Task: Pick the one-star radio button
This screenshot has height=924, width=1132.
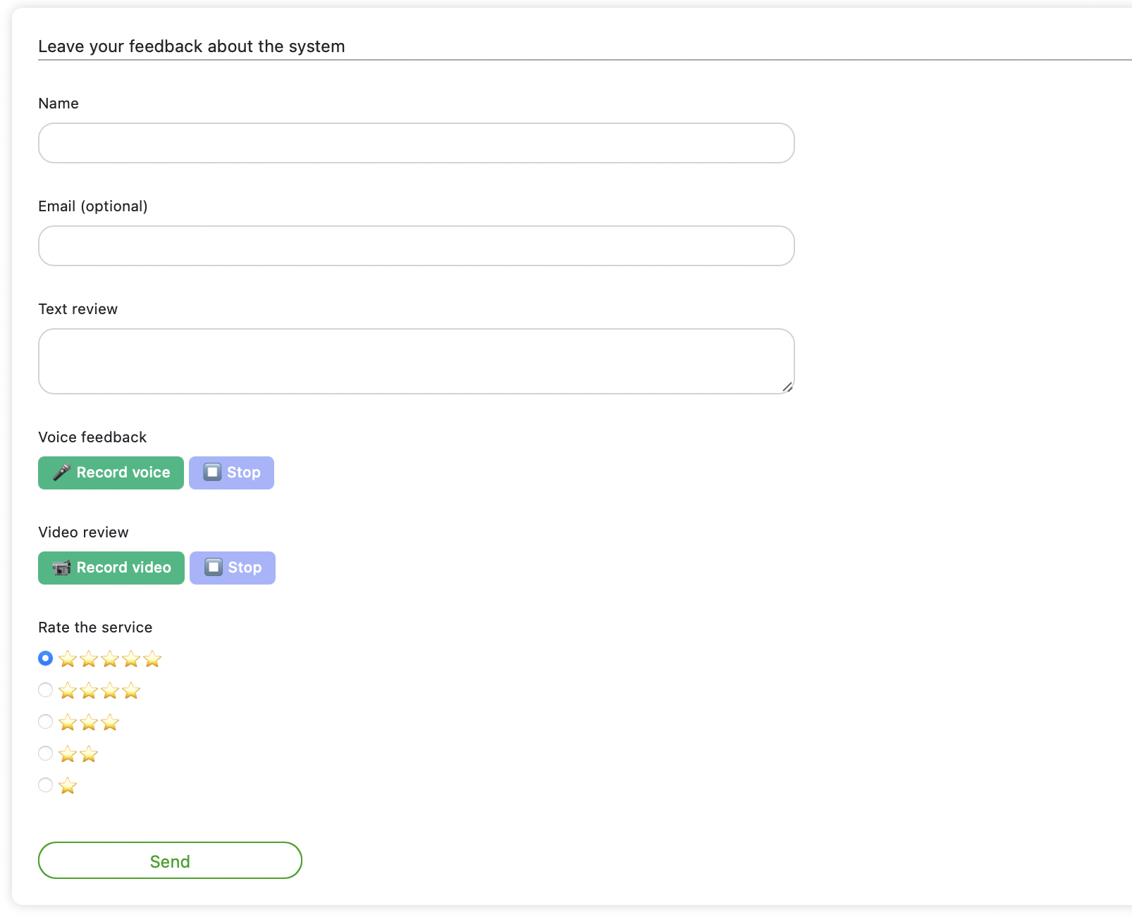Action: tap(46, 785)
